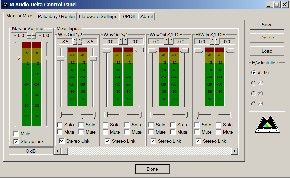Click the Save button

(267, 25)
